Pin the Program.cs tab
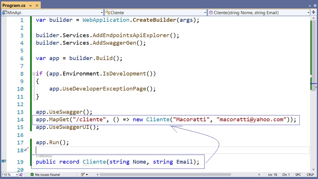Image resolution: width=318 pixels, height=179 pixels. coord(30,6)
